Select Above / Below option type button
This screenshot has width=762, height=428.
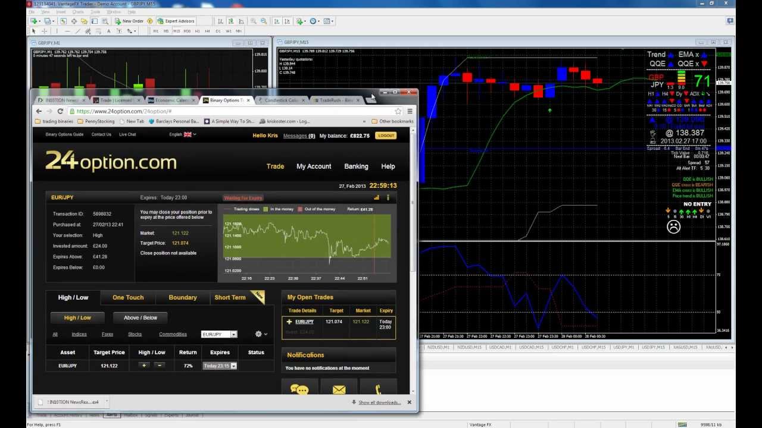pyautogui.click(x=140, y=317)
